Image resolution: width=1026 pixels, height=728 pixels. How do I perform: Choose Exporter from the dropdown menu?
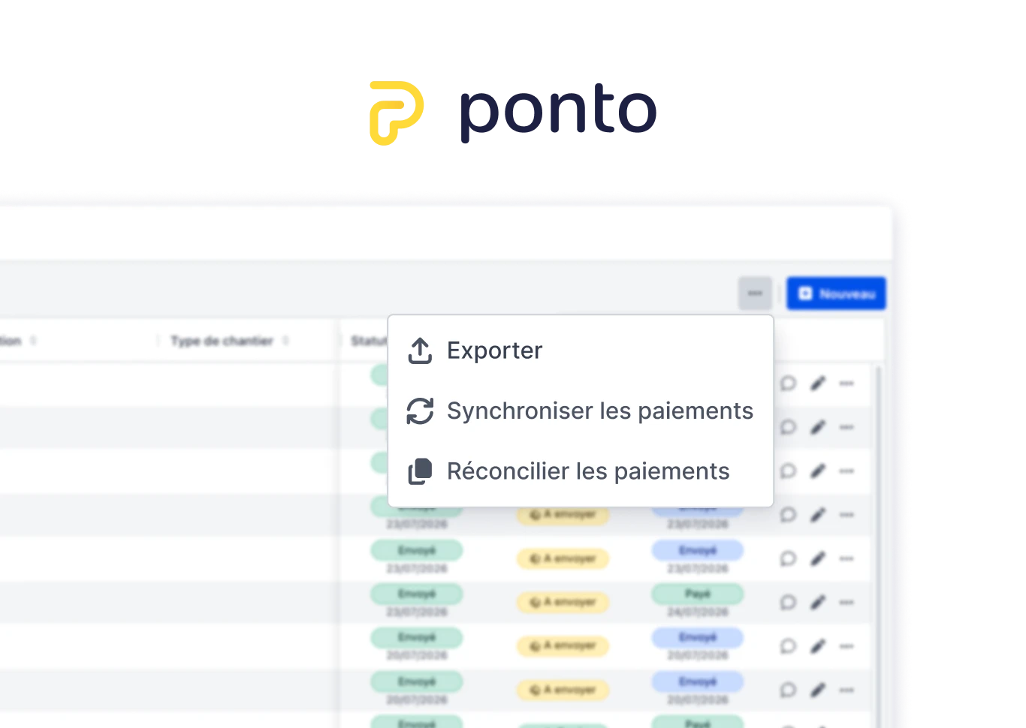(x=581, y=350)
